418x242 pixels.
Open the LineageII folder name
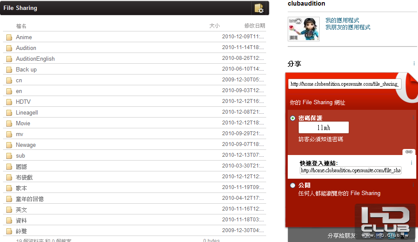27,113
